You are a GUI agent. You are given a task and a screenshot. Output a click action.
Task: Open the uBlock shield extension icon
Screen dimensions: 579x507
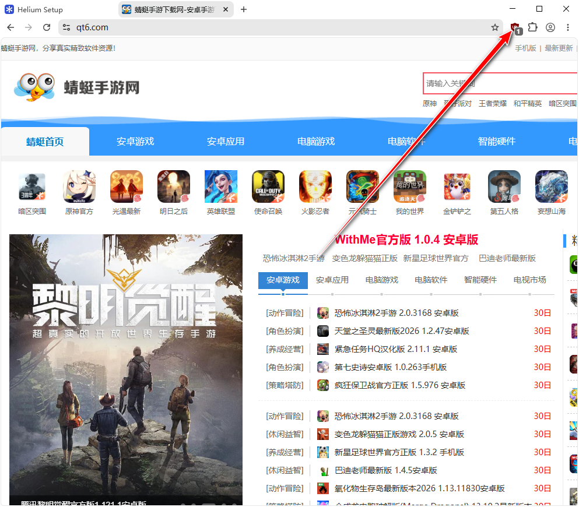click(x=515, y=27)
